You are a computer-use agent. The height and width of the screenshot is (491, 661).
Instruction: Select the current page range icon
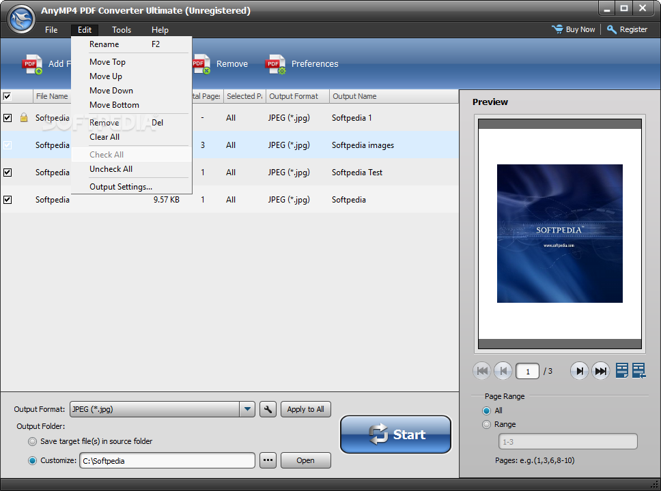click(622, 370)
